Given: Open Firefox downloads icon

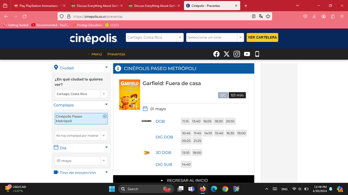Looking at the screenshot, I should click(x=314, y=17).
